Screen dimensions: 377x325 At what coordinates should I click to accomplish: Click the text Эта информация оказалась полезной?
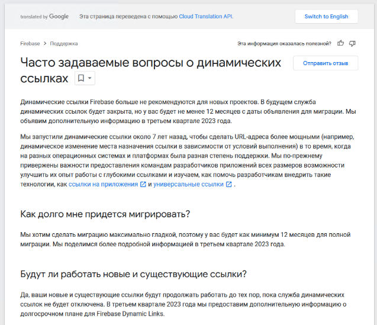pyautogui.click(x=284, y=44)
